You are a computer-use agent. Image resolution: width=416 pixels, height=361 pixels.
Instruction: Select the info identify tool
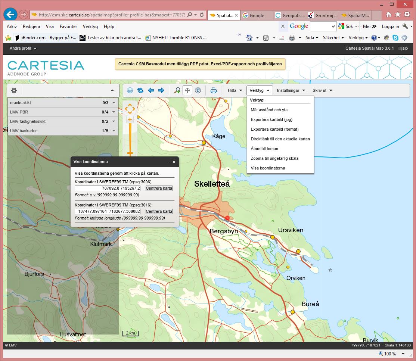coord(198,90)
